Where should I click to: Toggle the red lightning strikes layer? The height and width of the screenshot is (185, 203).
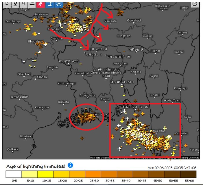41,4
